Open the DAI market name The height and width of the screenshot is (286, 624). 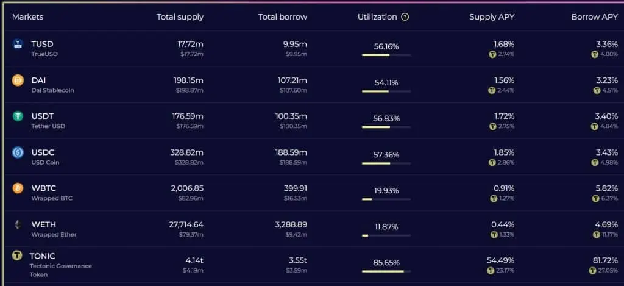38,80
